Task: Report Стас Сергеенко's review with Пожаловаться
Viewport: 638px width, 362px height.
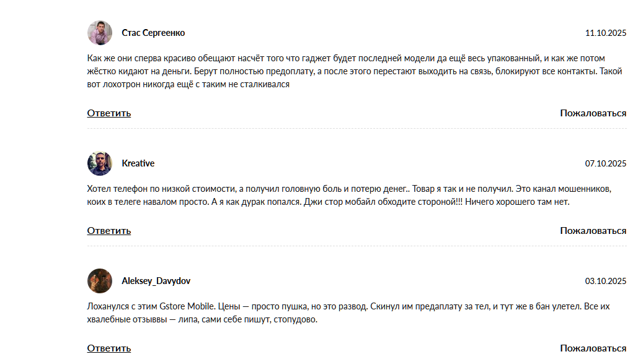Action: [593, 113]
